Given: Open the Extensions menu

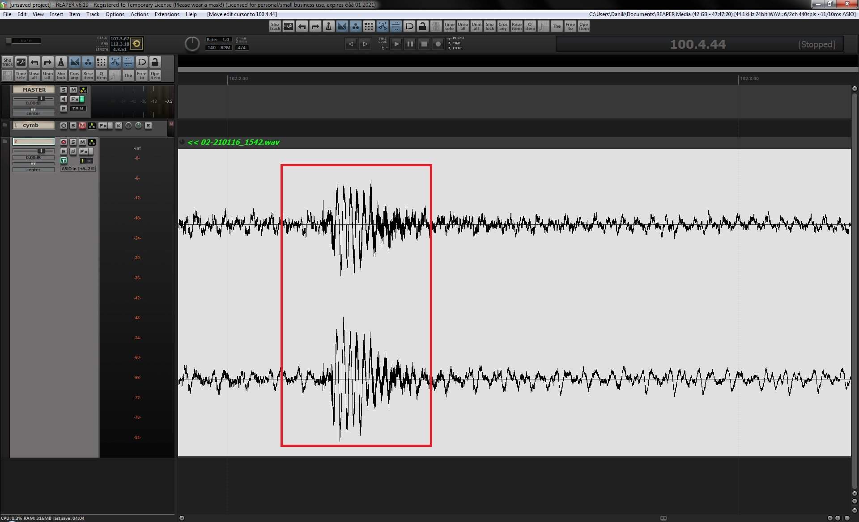Looking at the screenshot, I should tap(166, 14).
